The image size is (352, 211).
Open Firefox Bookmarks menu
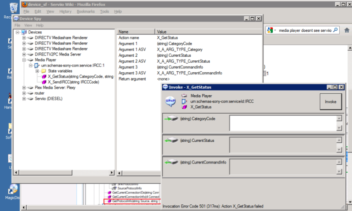pyautogui.click(x=85, y=11)
